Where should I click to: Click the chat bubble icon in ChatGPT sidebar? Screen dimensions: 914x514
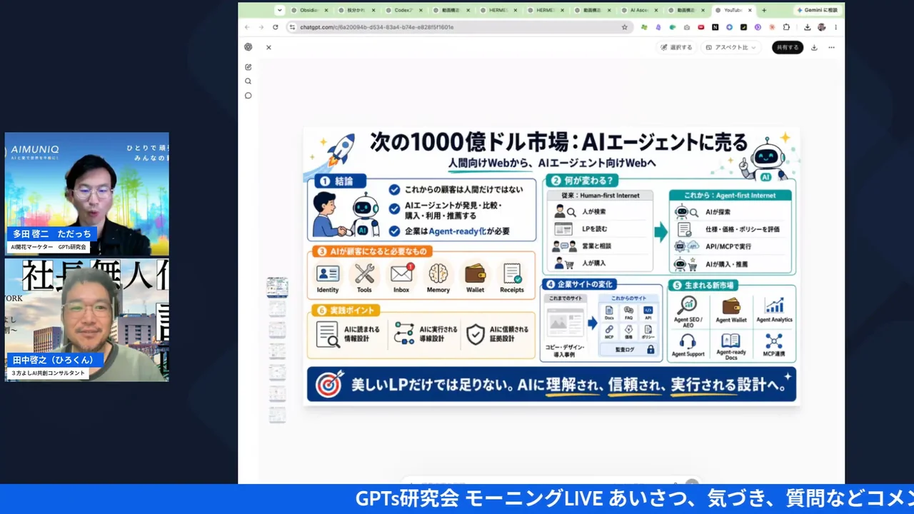pos(248,96)
